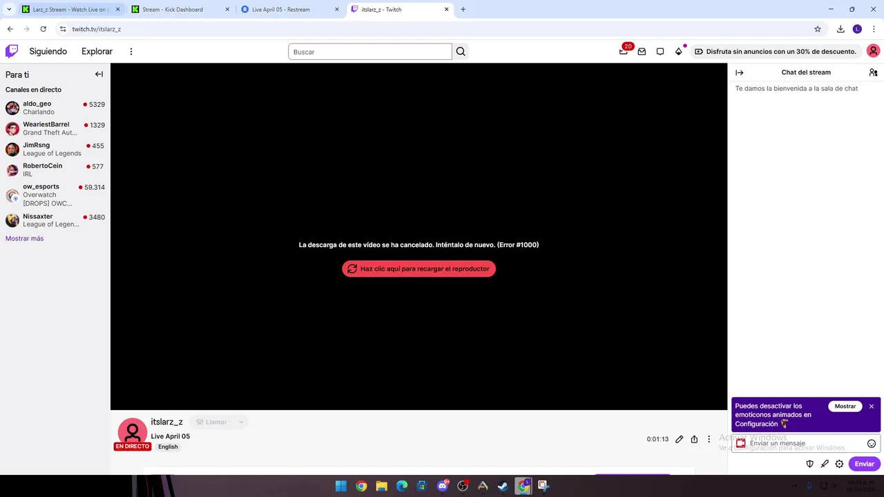Open aldo_geo live channel
The height and width of the screenshot is (497, 884).
[x=55, y=108]
